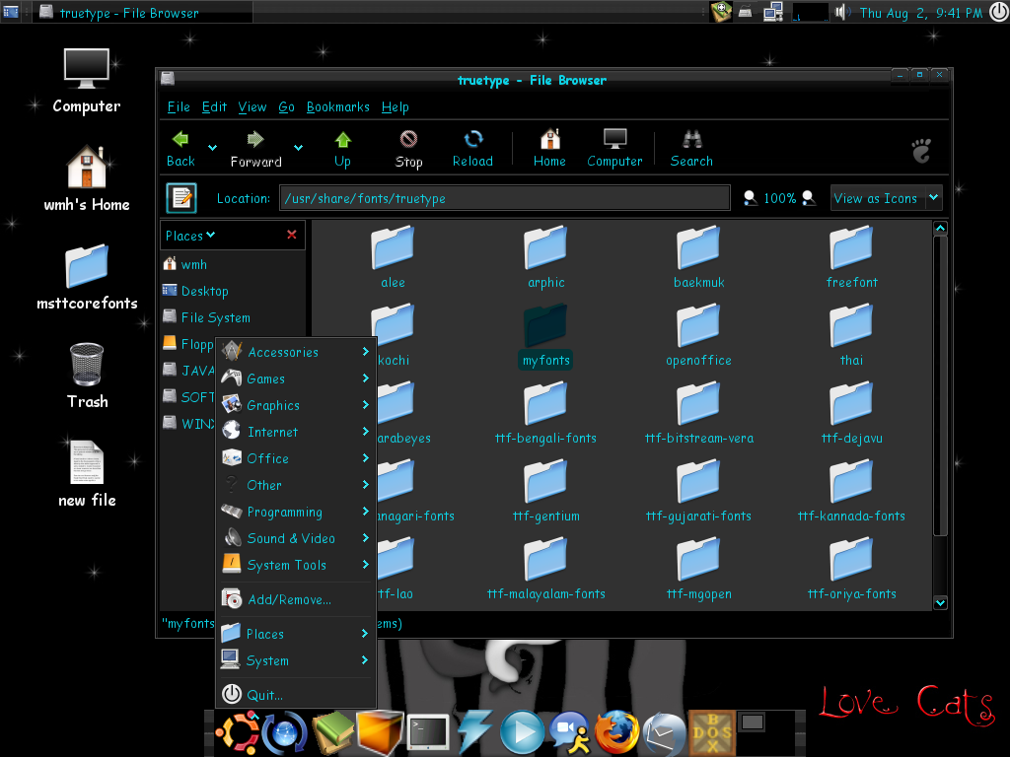Viewport: 1010px width, 757px height.
Task: Expand the Games submenu
Action: (296, 378)
